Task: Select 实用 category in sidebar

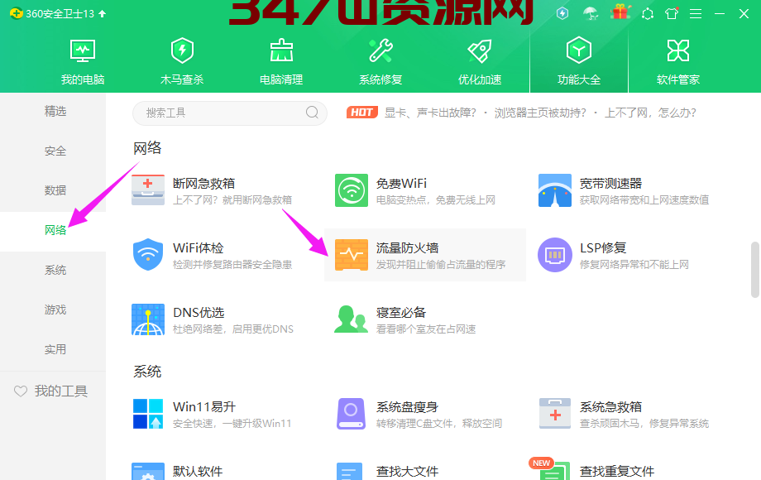Action: pyautogui.click(x=55, y=349)
